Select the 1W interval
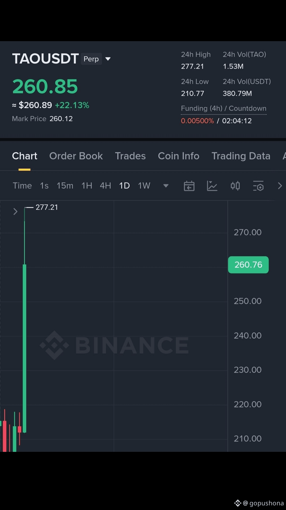Image resolution: width=286 pixels, height=510 pixels. click(144, 186)
